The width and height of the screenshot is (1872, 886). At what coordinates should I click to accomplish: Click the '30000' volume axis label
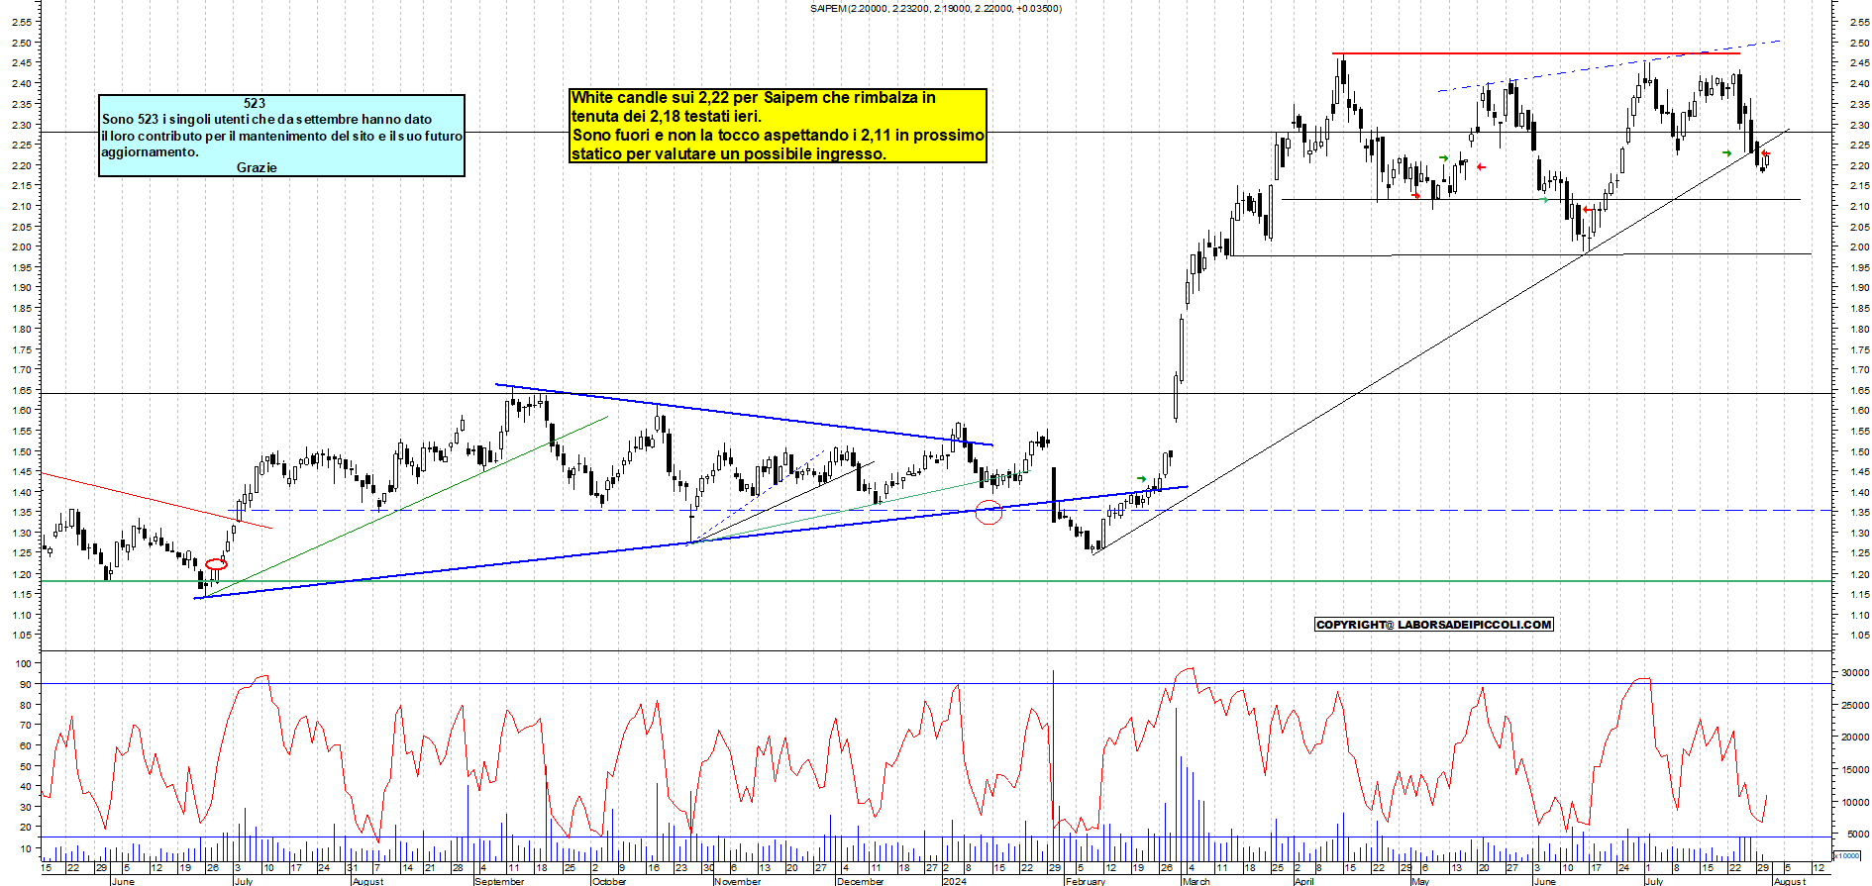click(1854, 672)
